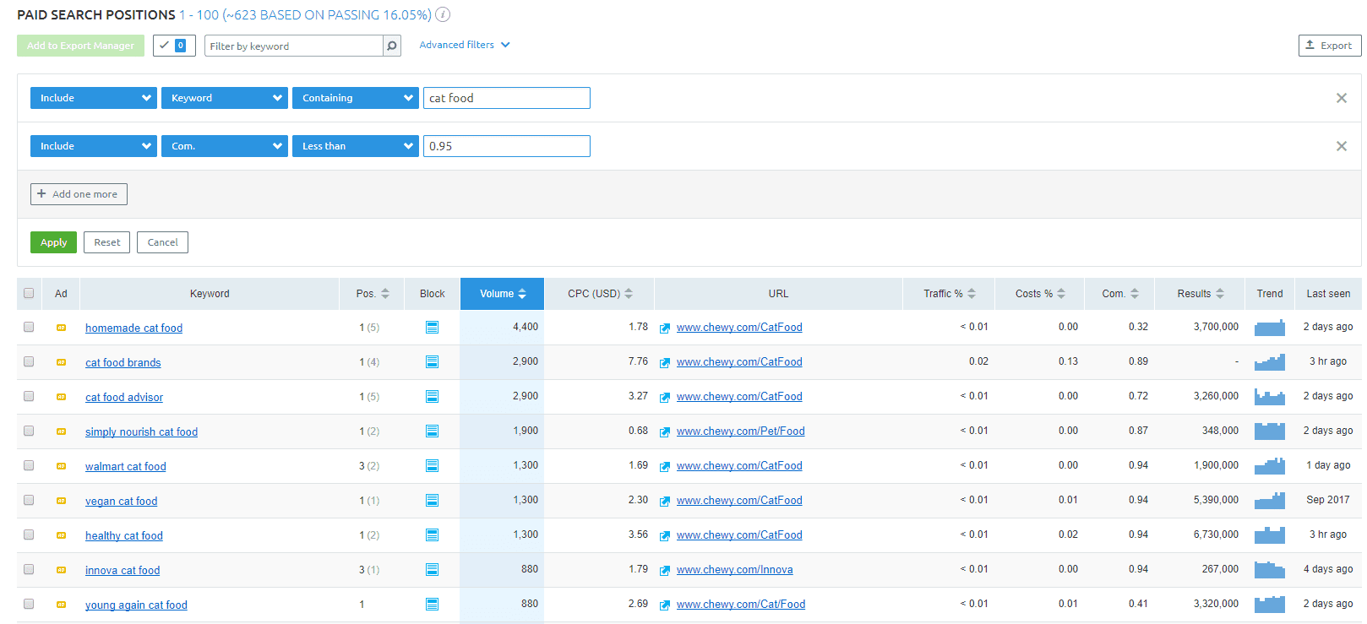This screenshot has height=624, width=1367.
Task: Open external link icon for vegan cat food URL
Action: 665,501
